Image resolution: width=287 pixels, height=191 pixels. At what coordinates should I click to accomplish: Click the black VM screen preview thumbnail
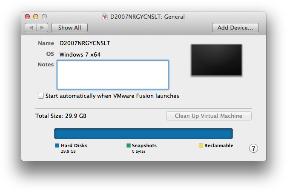[216, 60]
